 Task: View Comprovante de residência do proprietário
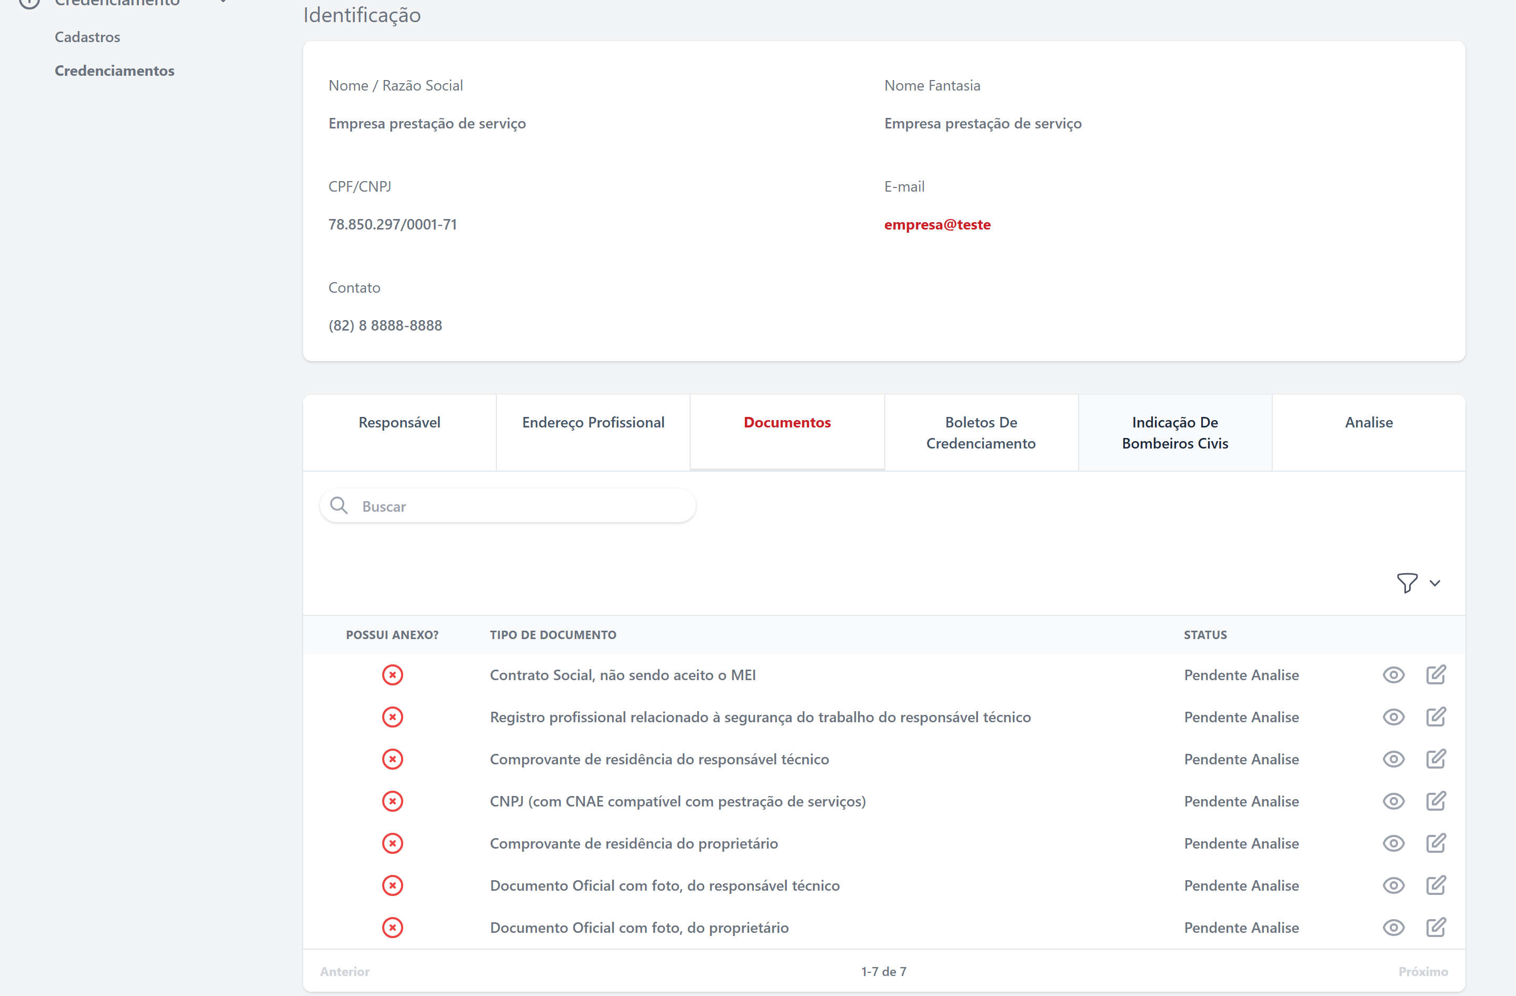point(1393,843)
